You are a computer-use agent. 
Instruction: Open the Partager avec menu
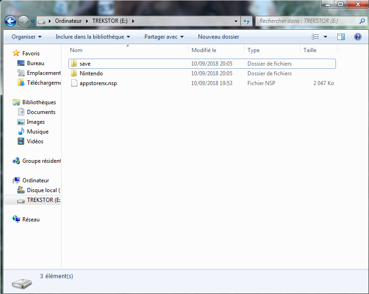coord(164,37)
